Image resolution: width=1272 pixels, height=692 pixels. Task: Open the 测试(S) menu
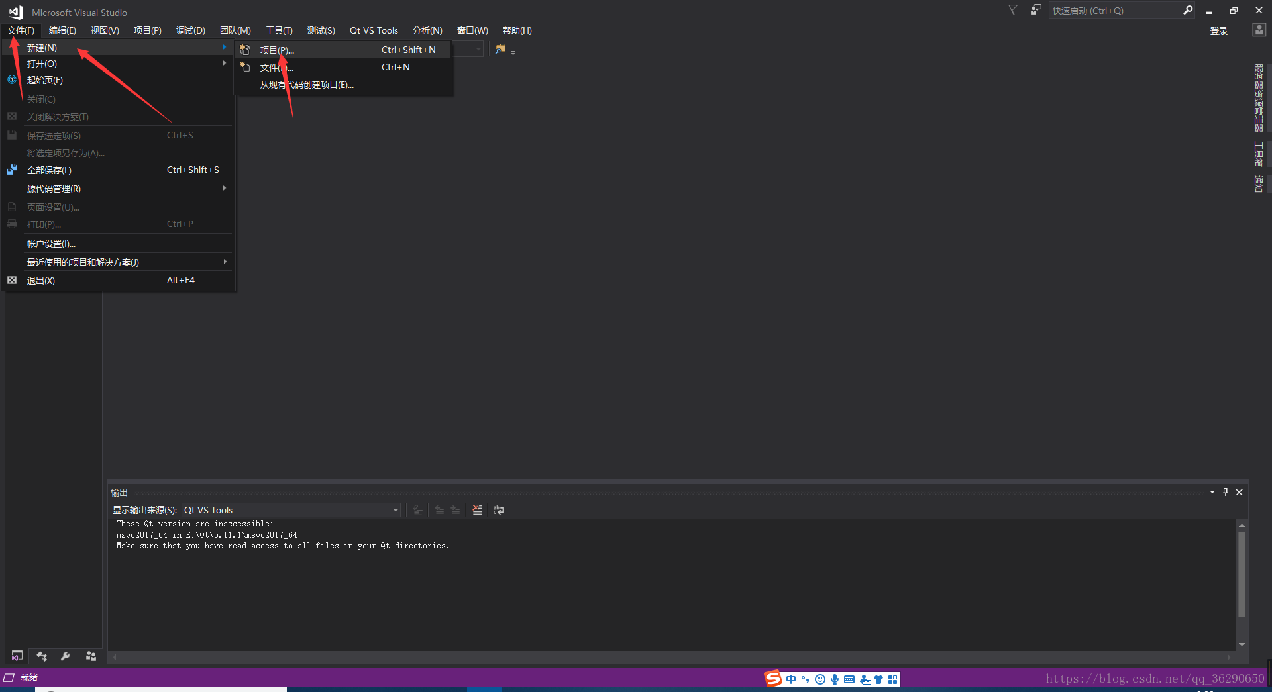point(321,30)
